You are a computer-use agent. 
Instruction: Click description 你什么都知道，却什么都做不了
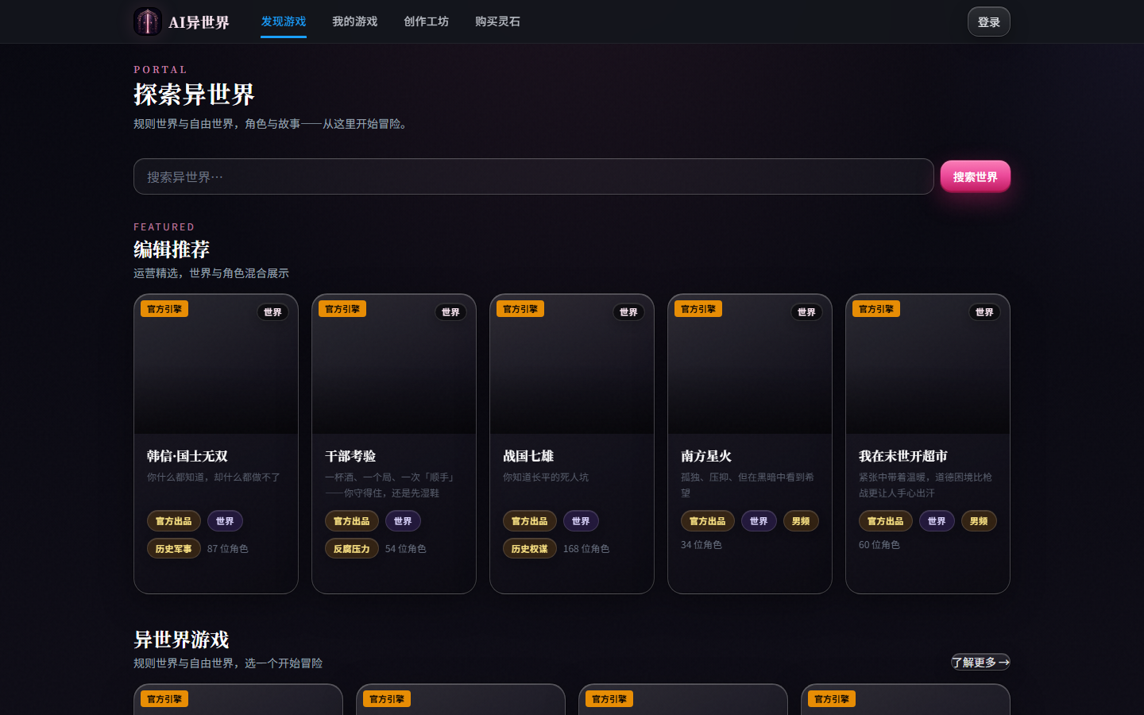(214, 477)
